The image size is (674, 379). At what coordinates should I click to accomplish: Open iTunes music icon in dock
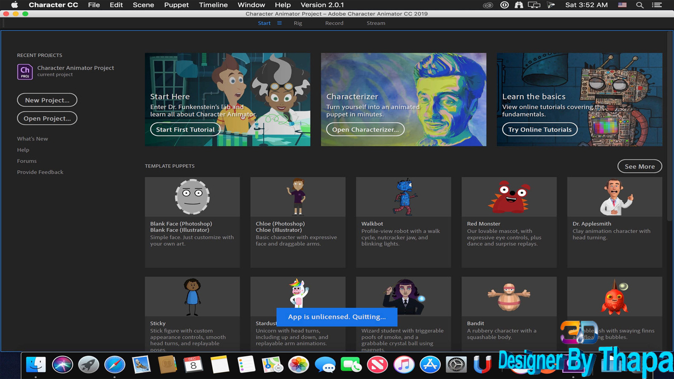pyautogui.click(x=404, y=364)
